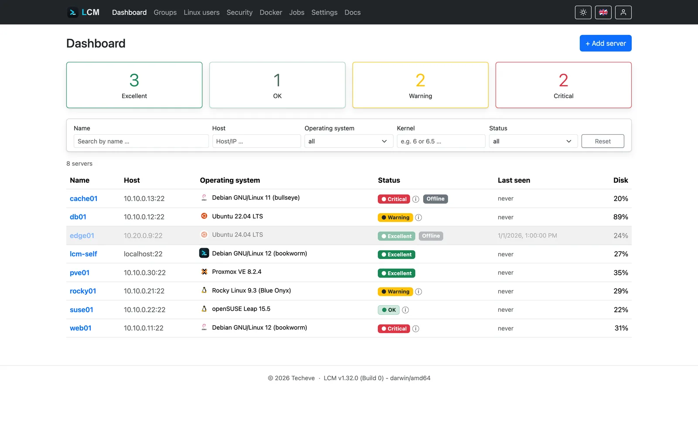Open the Jobs nav item
Viewport: 698px width, 436px height.
coord(297,12)
